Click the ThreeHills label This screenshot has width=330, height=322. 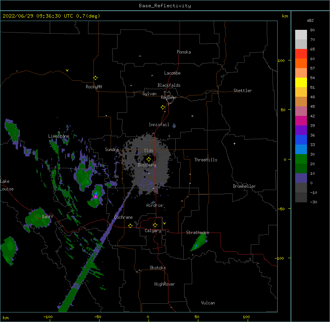point(206,160)
